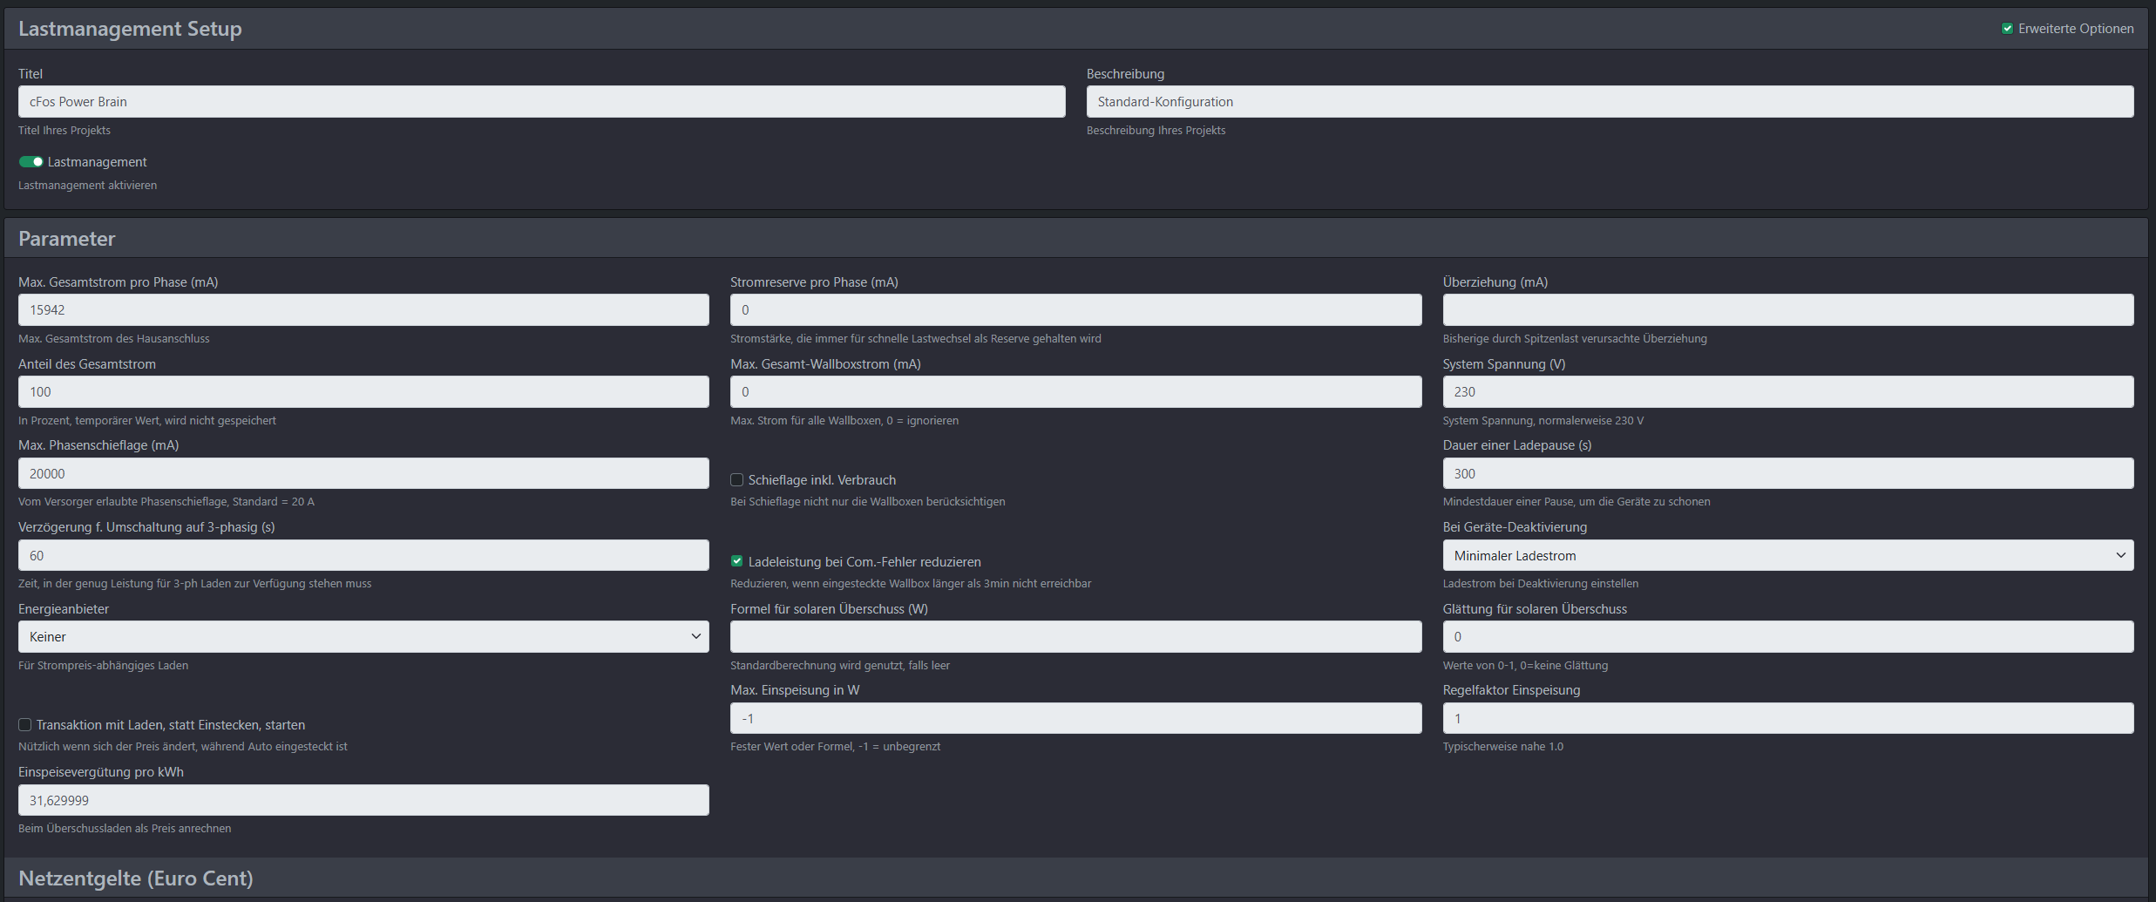Edit the Max. Einspeisung in W field
Image resolution: width=2156 pixels, height=902 pixels.
point(1075,718)
